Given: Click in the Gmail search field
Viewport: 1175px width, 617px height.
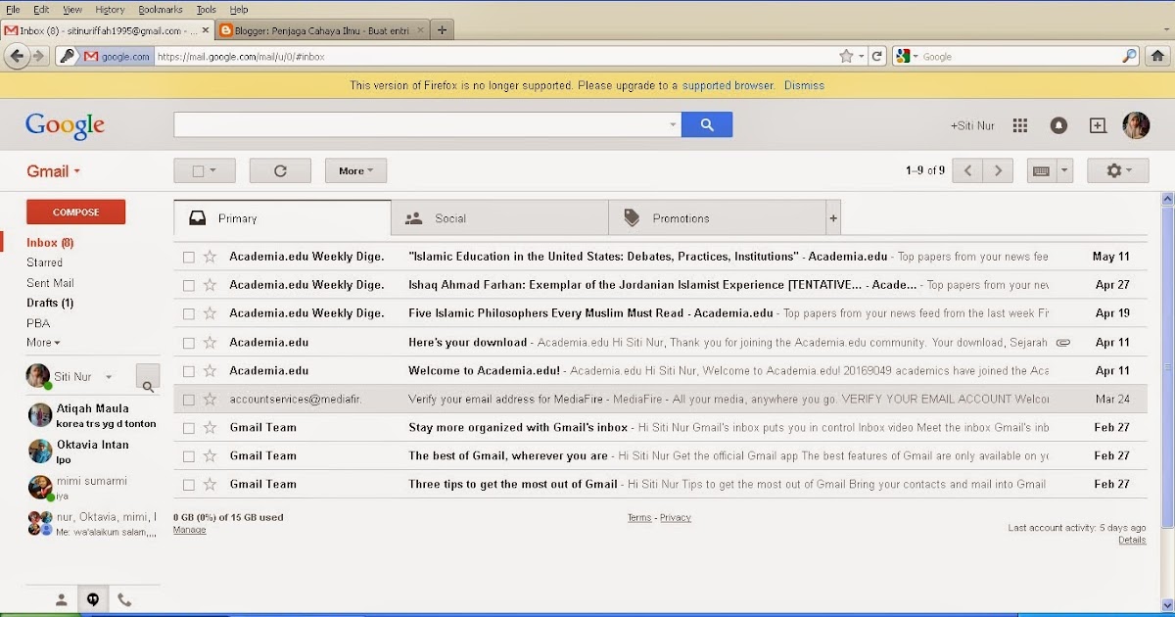Looking at the screenshot, I should point(420,125).
